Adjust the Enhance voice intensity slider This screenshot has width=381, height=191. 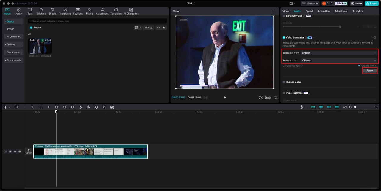pyautogui.click(x=340, y=27)
